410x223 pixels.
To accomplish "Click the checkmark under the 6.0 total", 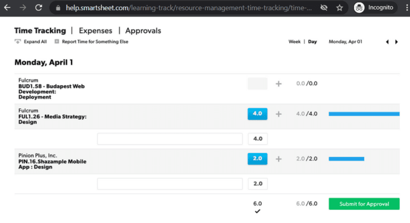I will click(x=257, y=211).
